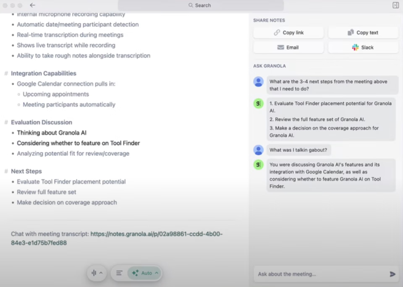Click the 'Next Steps' heading
Screen dimensions: 403x287
tap(26, 171)
